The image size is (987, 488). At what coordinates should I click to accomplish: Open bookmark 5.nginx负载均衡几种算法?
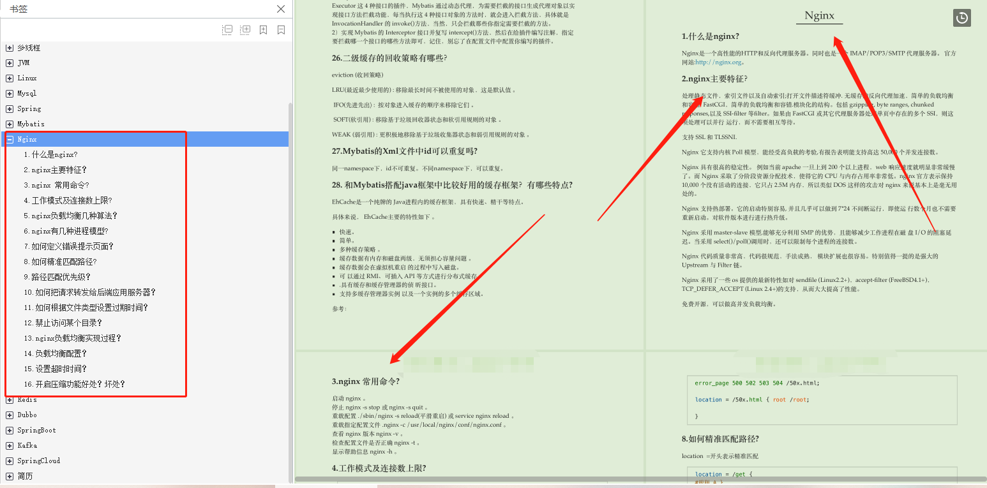pyautogui.click(x=71, y=216)
